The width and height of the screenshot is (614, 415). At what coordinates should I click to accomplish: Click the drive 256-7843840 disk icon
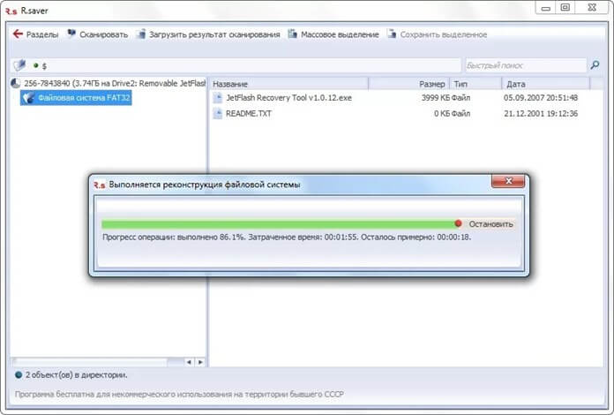(16, 83)
